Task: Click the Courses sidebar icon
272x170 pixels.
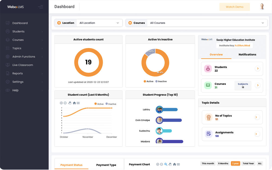Action: click(8, 40)
